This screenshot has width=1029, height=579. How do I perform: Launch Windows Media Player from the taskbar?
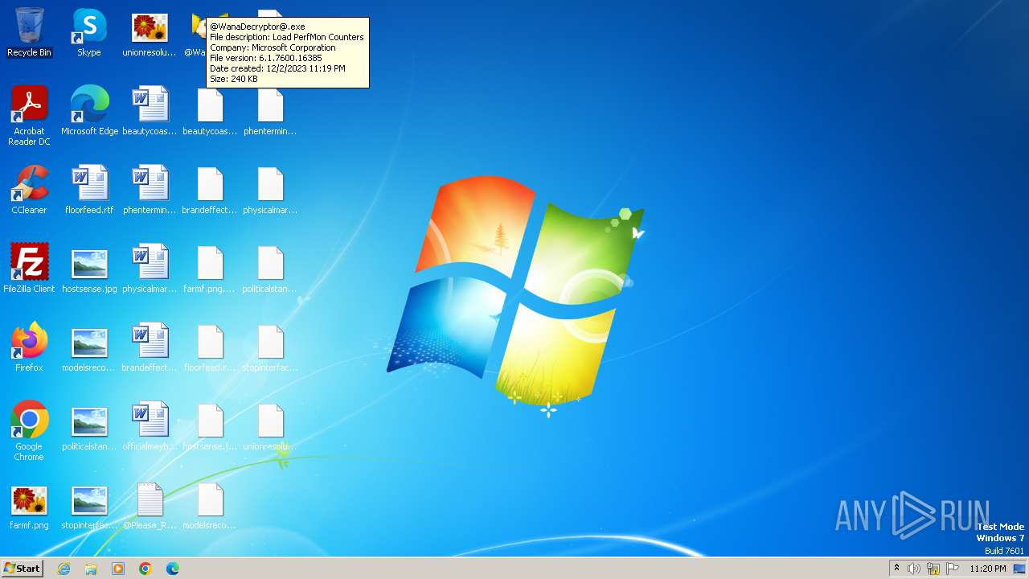(x=118, y=569)
